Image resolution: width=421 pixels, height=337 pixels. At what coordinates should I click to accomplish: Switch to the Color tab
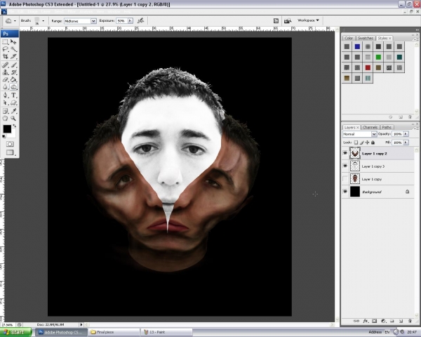(349, 38)
